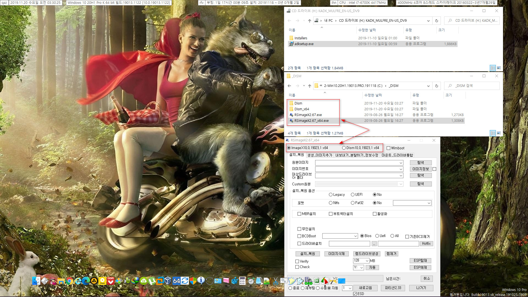Open the calculator dock icon
The height and width of the screenshot is (297, 528).
242,281
